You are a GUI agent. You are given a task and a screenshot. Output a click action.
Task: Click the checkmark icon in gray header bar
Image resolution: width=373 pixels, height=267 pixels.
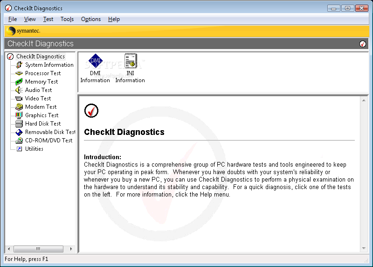point(363,44)
